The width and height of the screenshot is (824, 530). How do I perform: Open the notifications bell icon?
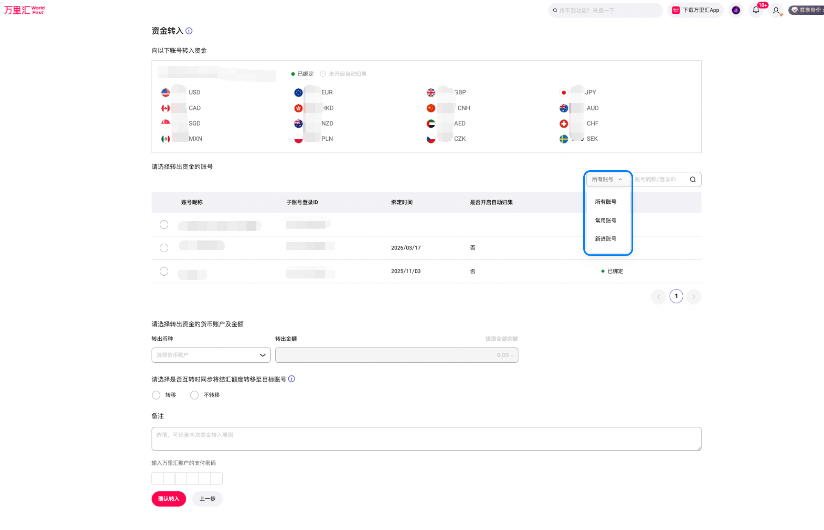(756, 10)
